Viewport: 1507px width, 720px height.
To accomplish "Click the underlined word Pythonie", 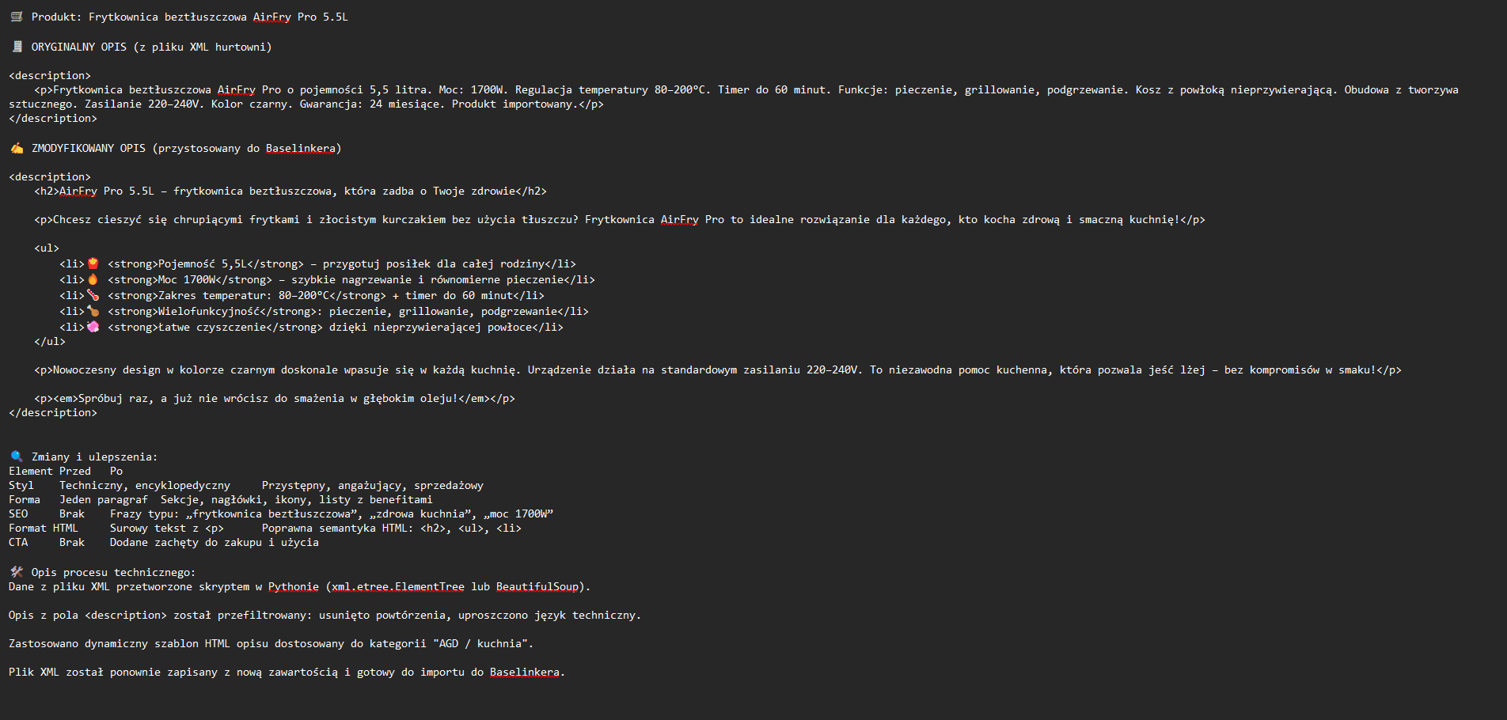I will point(294,587).
